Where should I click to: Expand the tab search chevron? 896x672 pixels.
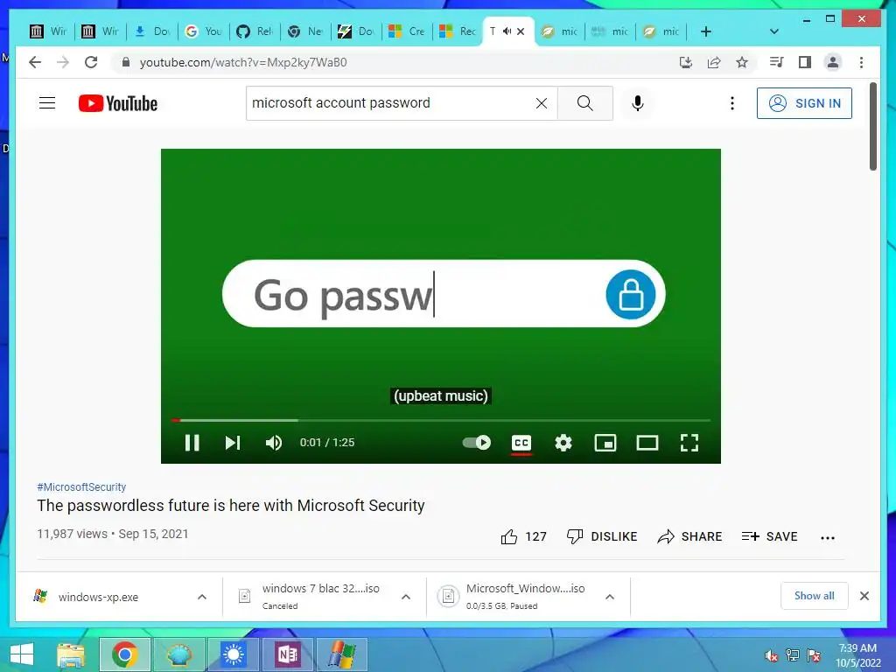coord(773,31)
